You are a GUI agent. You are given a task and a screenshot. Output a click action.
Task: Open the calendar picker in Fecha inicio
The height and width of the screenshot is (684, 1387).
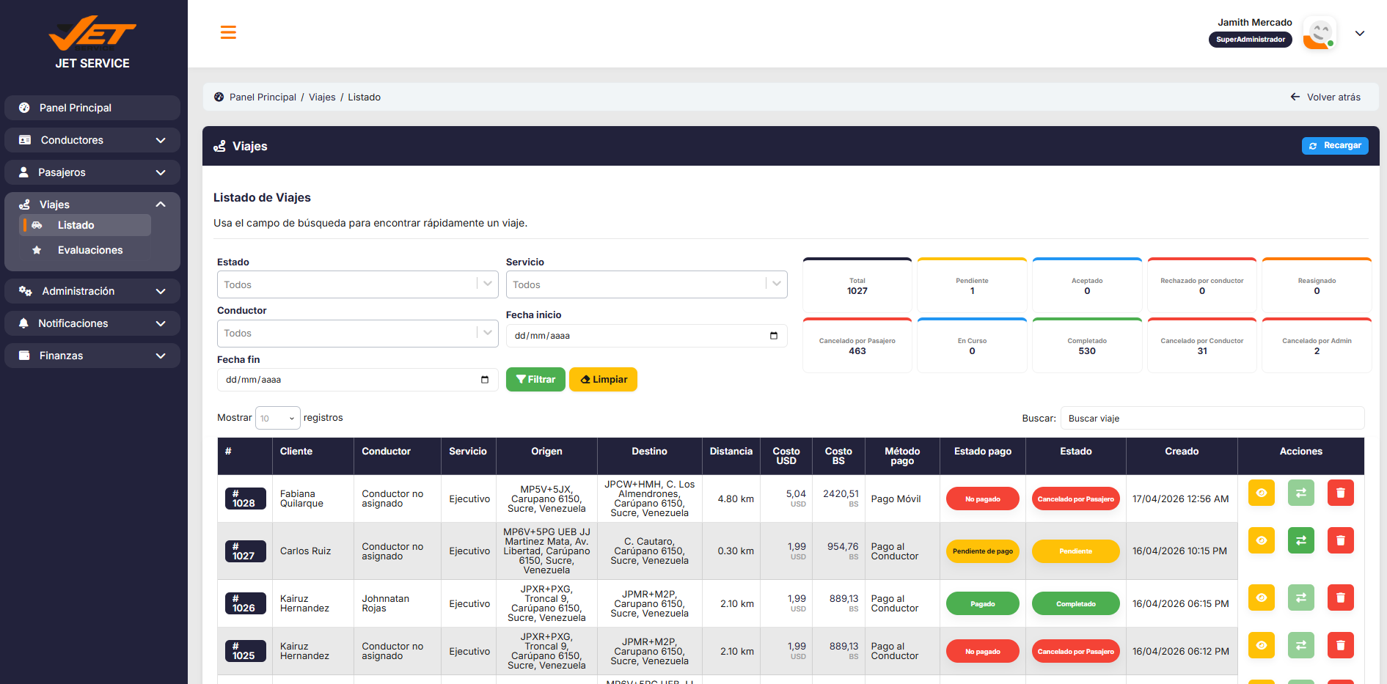tap(773, 336)
